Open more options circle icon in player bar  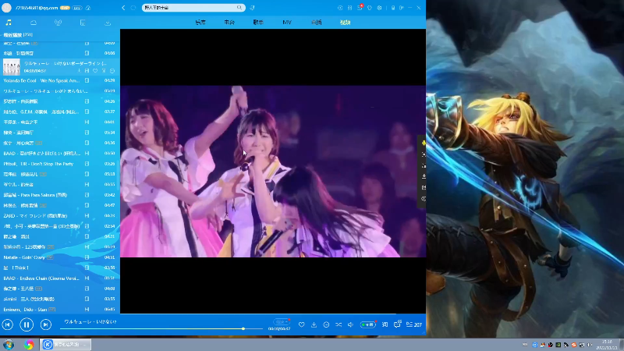click(326, 324)
